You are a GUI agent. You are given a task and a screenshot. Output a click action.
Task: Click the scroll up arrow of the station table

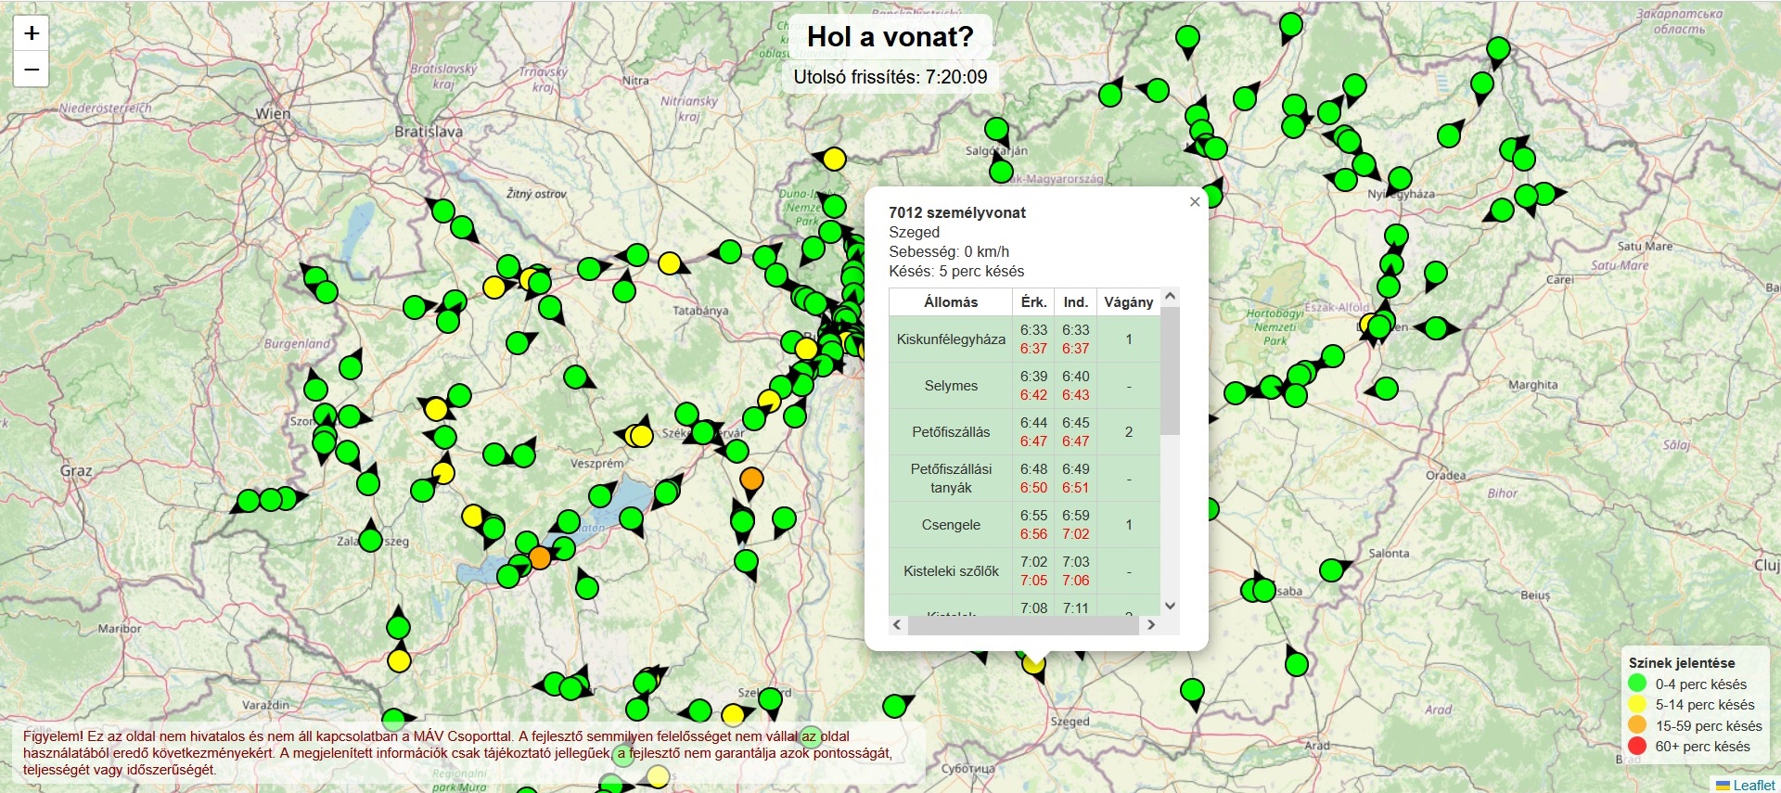click(1170, 297)
